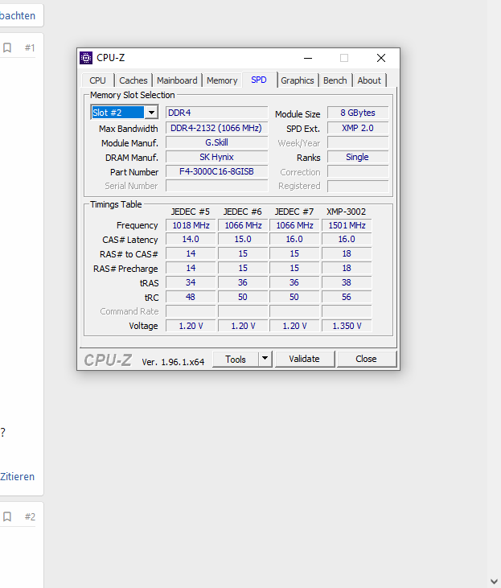Click the DDR4 memory type field
Viewport: 501px width, 588px height.
tap(217, 113)
